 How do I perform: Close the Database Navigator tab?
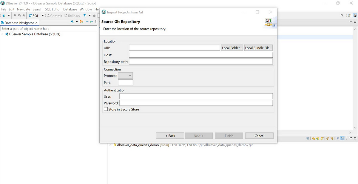pyautogui.click(x=36, y=23)
